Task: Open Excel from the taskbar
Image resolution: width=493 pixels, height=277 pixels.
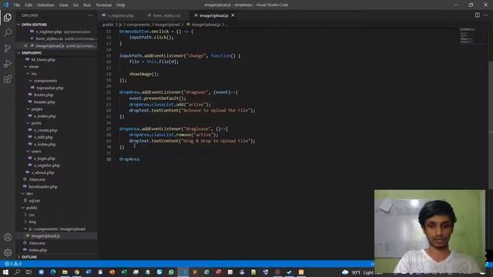Action: pos(124,272)
